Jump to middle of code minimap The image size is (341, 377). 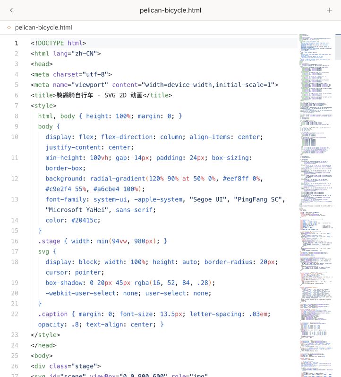pyautogui.click(x=316, y=206)
